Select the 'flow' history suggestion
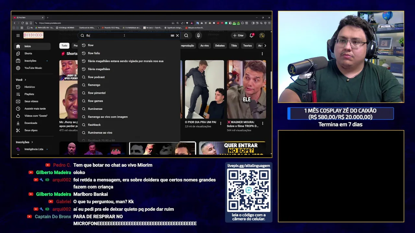 click(129, 45)
